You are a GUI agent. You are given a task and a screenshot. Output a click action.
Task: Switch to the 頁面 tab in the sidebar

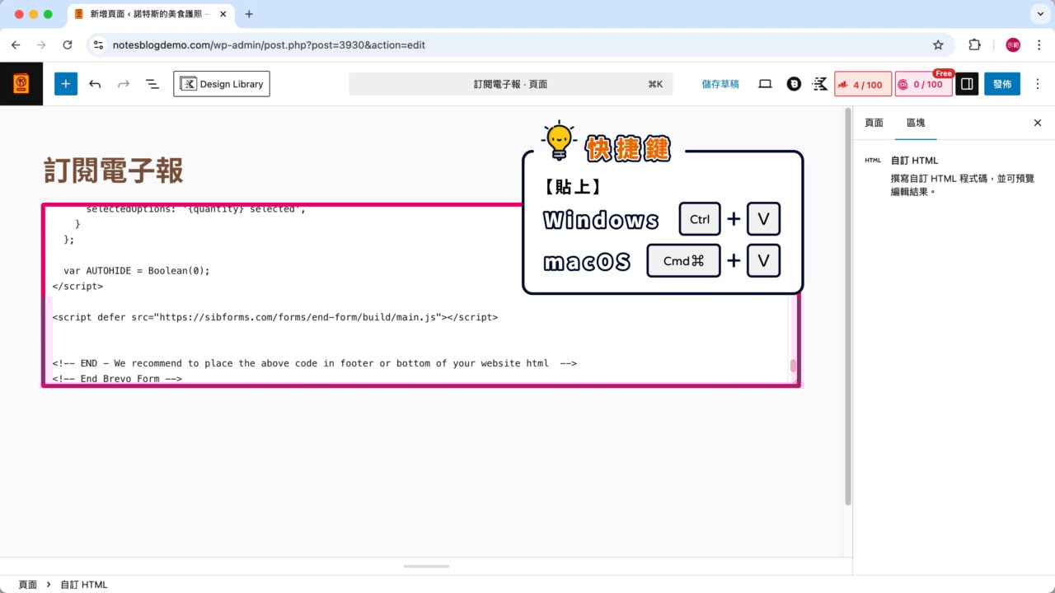pos(874,122)
